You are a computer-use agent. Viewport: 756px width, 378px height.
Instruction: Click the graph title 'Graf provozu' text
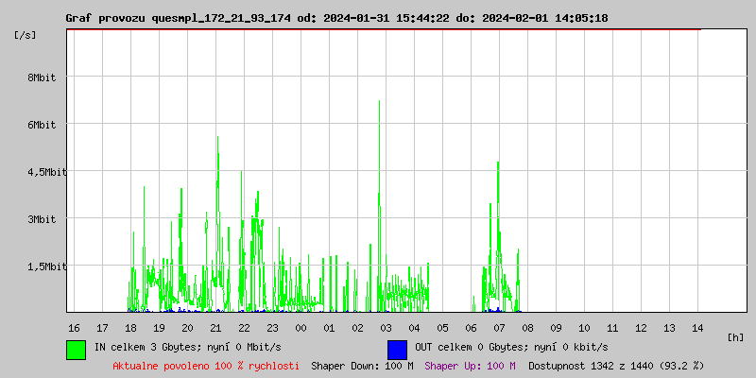click(x=106, y=18)
